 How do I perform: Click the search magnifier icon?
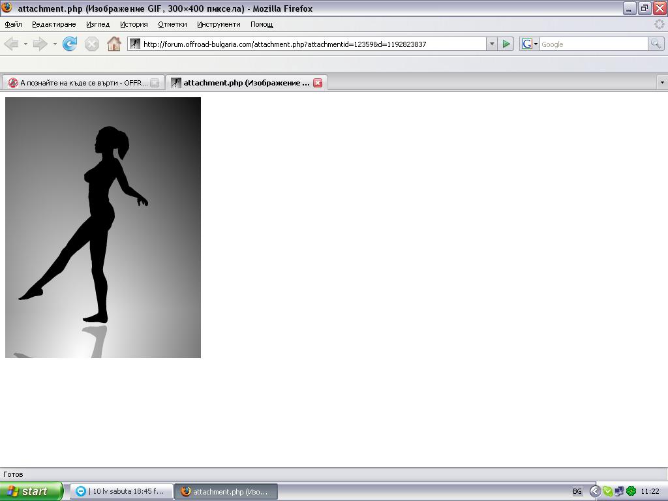tap(656, 44)
